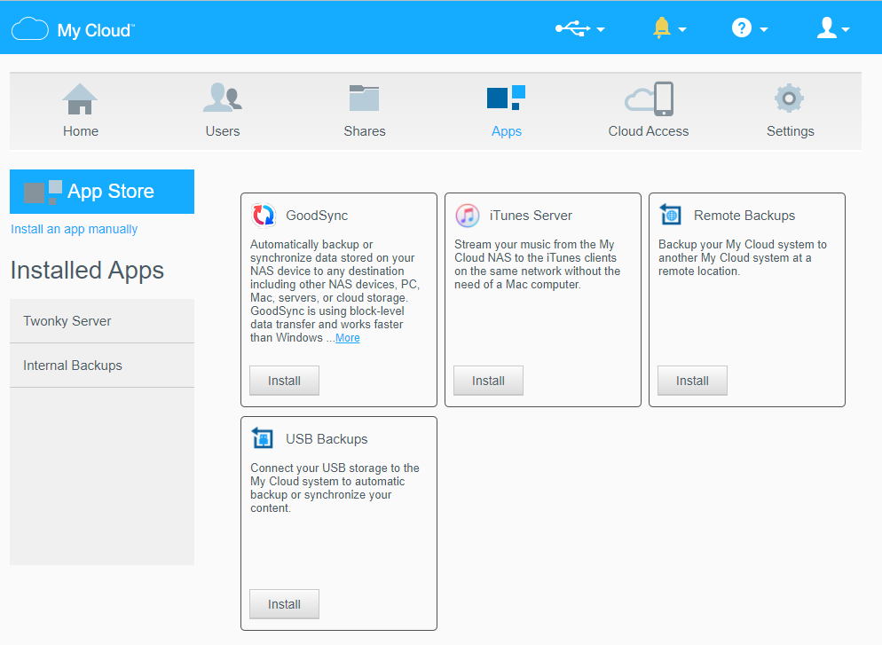Click the My Cloud logo cloud icon
Viewport: 882px width, 645px height.
point(30,28)
